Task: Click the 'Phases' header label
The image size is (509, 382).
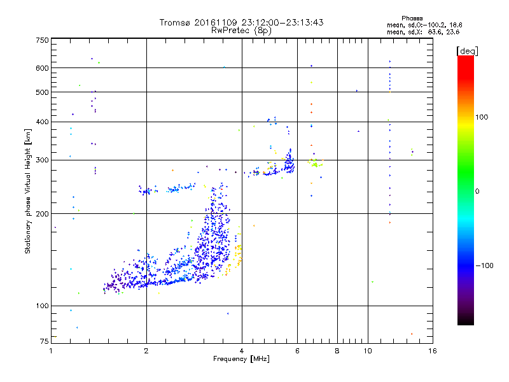Action: (412, 18)
